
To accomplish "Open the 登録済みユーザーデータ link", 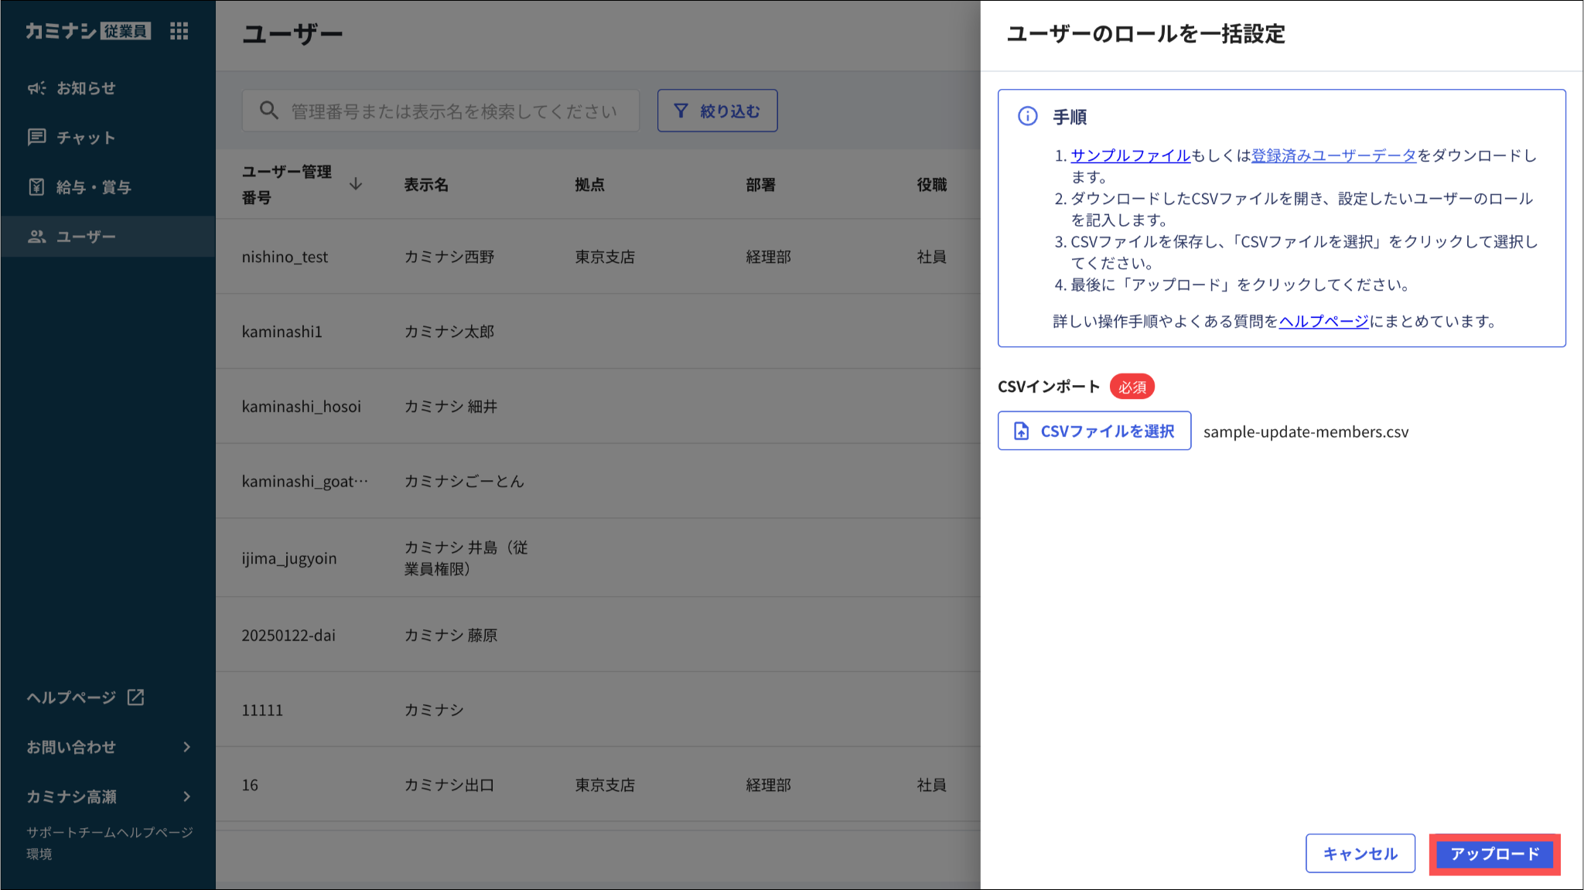I will pos(1333,155).
